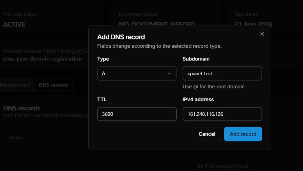Close the Add DNS record dialog

262,34
